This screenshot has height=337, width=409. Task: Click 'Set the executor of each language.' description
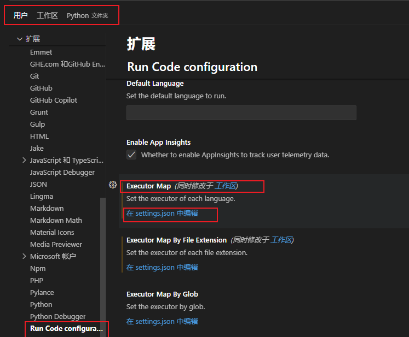tap(181, 199)
